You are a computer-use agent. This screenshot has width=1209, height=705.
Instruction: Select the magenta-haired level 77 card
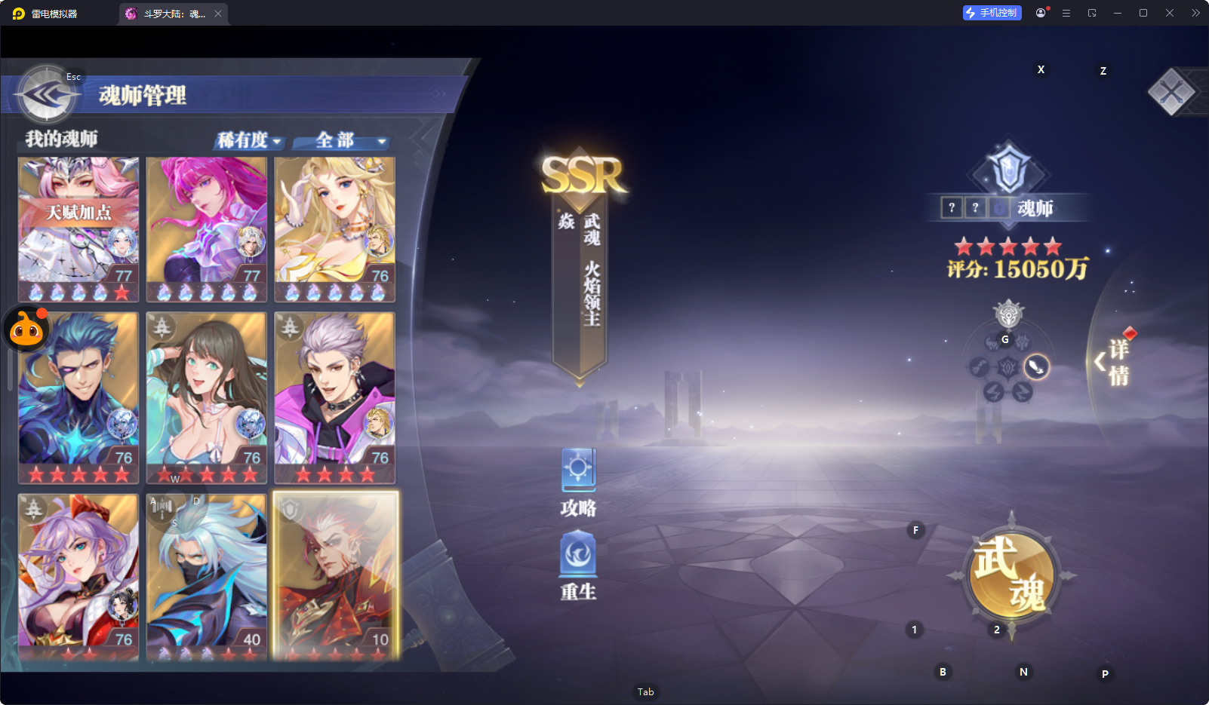(207, 230)
